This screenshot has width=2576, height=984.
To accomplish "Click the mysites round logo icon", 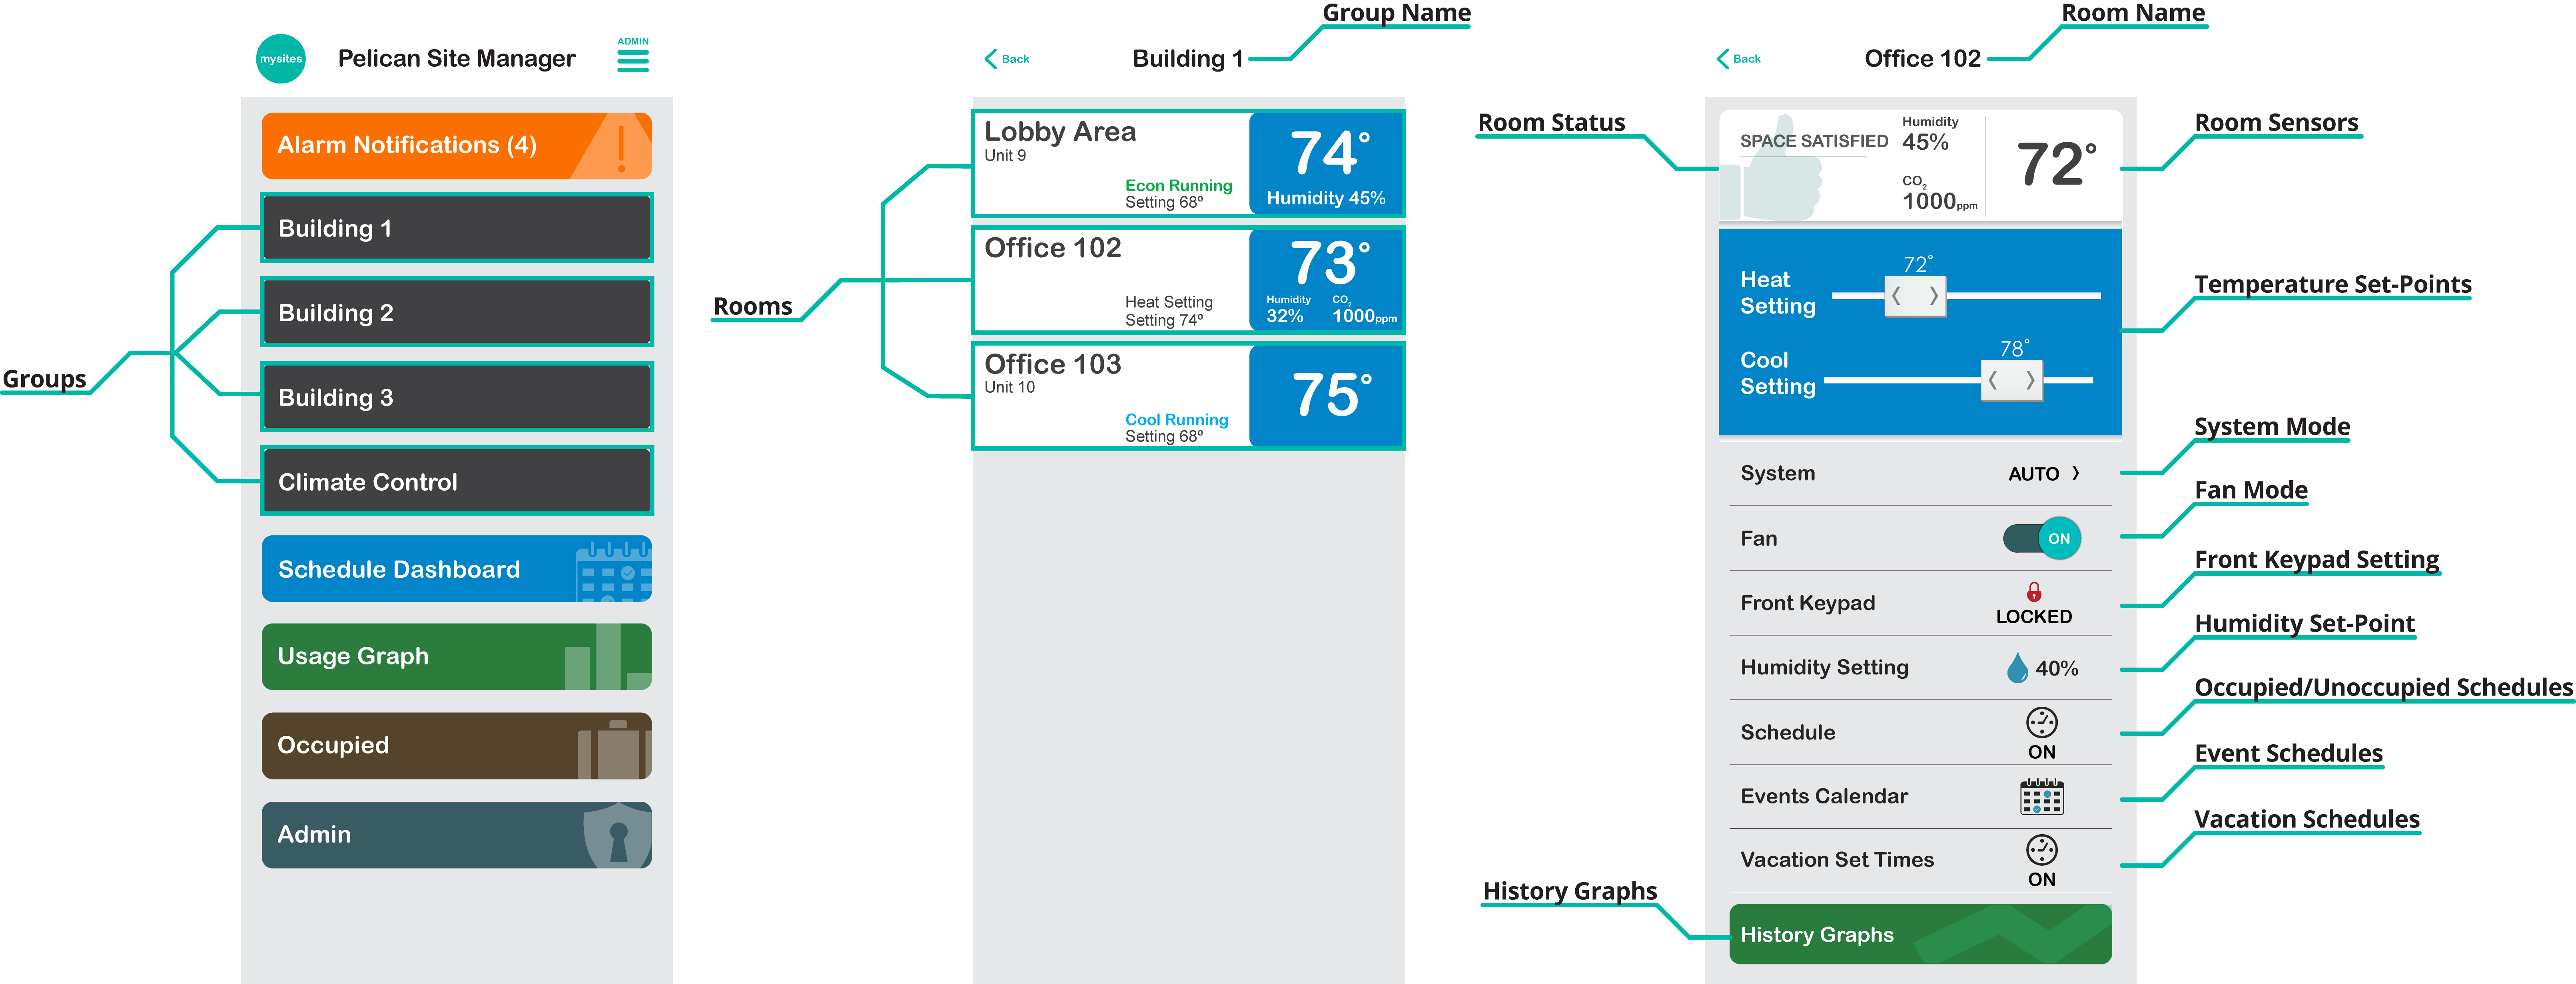I will (x=281, y=59).
